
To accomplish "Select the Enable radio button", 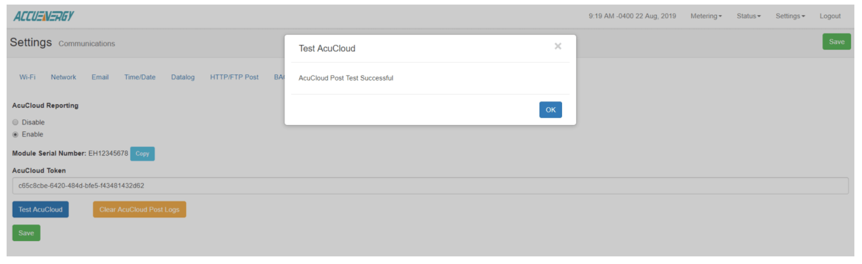I will click(x=16, y=135).
